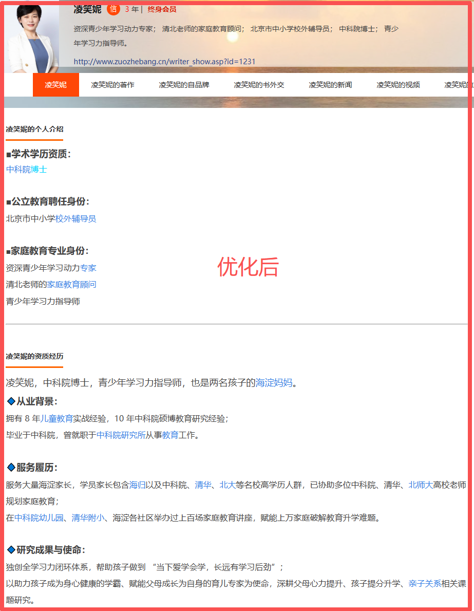Follow the 中科院博士 link

tap(27, 170)
